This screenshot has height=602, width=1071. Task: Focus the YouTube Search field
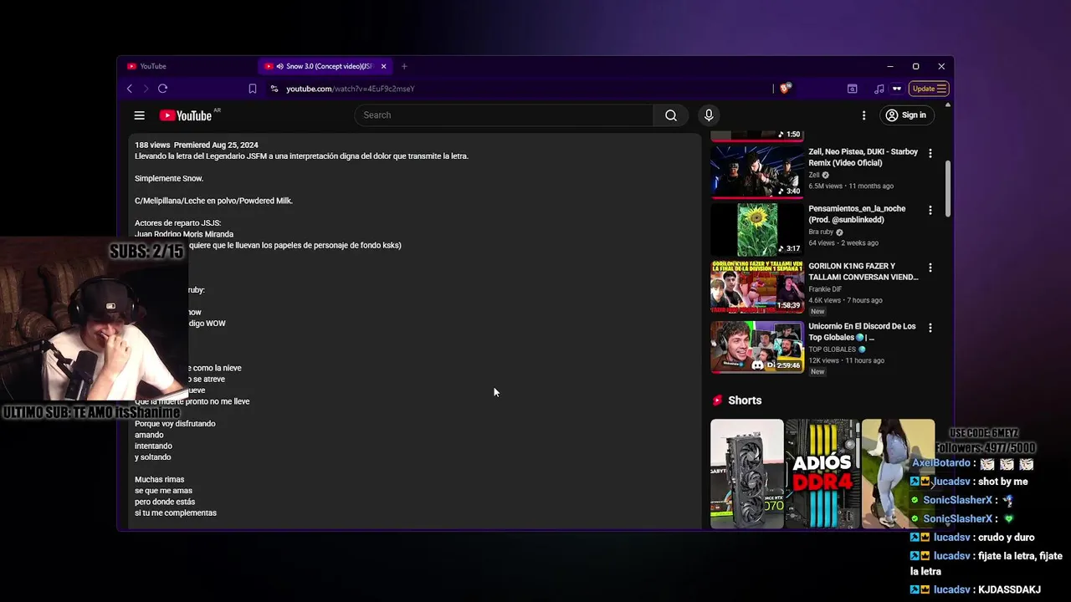tap(504, 115)
